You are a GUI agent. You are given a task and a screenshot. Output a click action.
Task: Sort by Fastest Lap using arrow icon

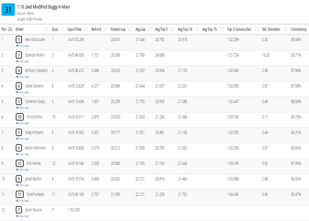coord(130,29)
